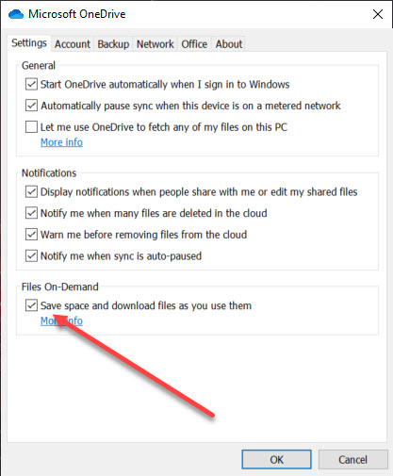
Task: Close the Microsoft OneDrive dialog
Action: pyautogui.click(x=378, y=14)
